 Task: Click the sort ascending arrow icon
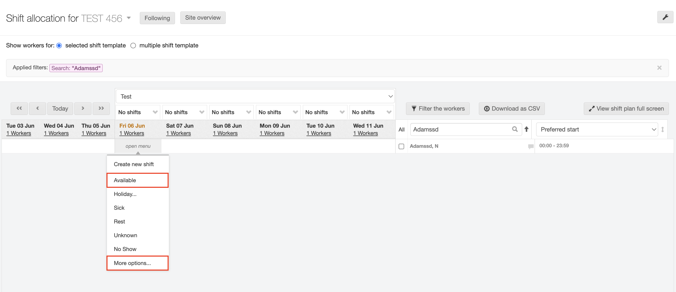526,129
